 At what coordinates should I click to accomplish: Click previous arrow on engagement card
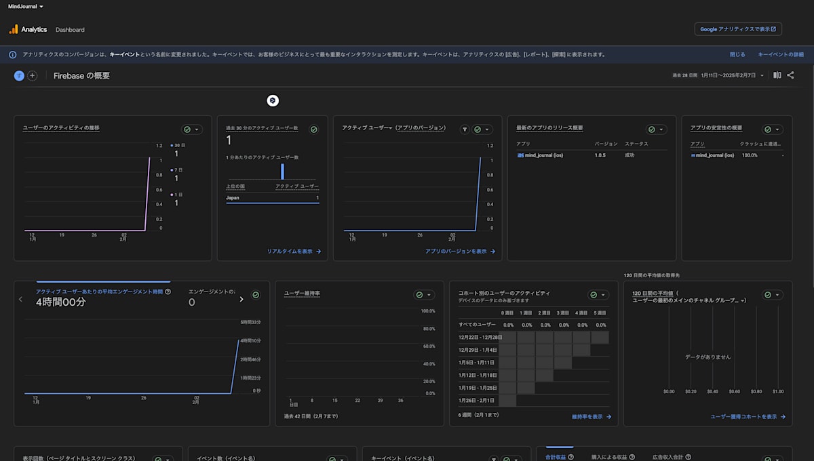(20, 299)
